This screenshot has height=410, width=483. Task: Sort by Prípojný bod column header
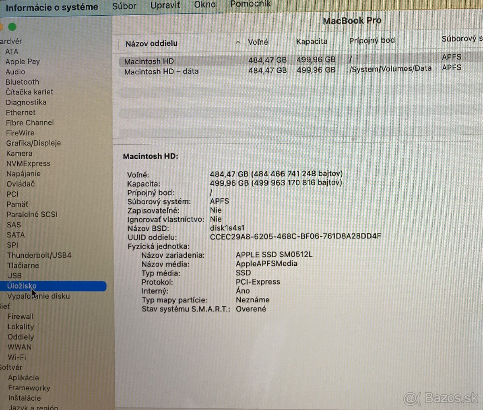click(372, 40)
